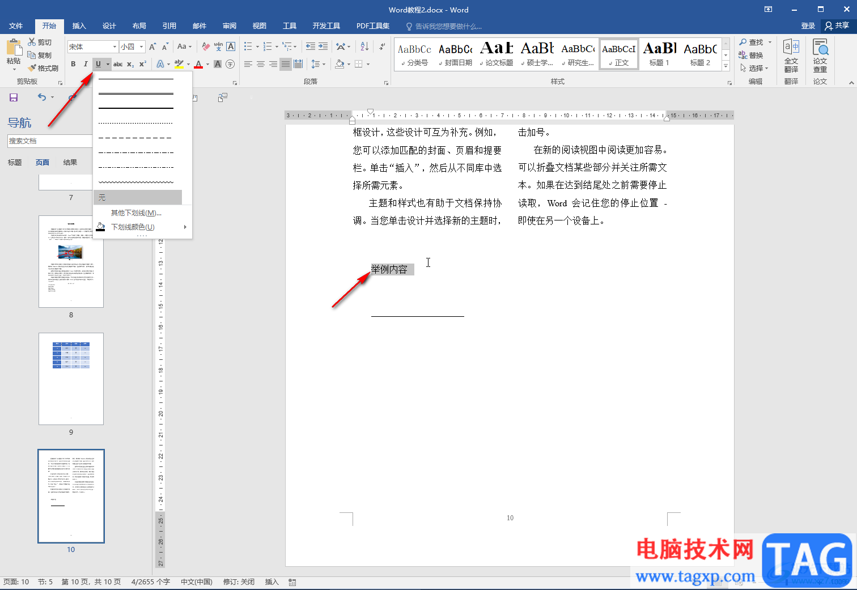The height and width of the screenshot is (590, 857).
Task: Apply distributed alignment
Action: pyautogui.click(x=298, y=64)
